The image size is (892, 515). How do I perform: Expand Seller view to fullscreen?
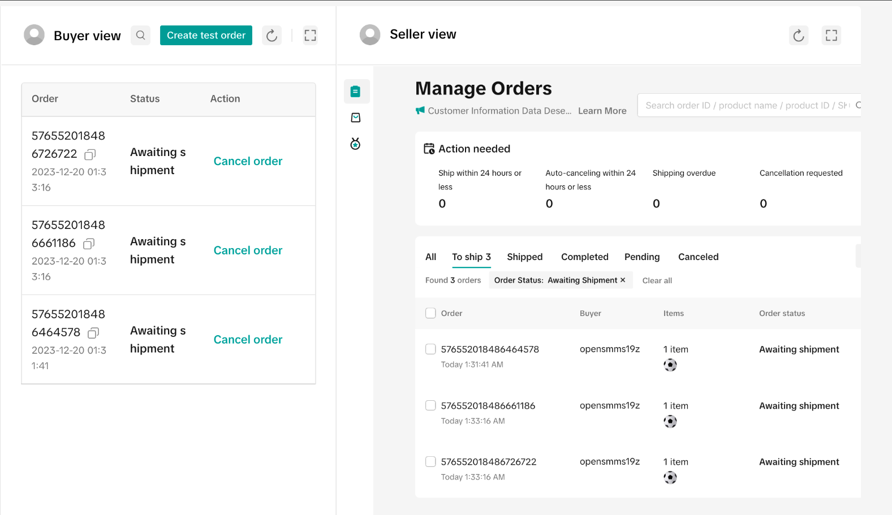[831, 36]
